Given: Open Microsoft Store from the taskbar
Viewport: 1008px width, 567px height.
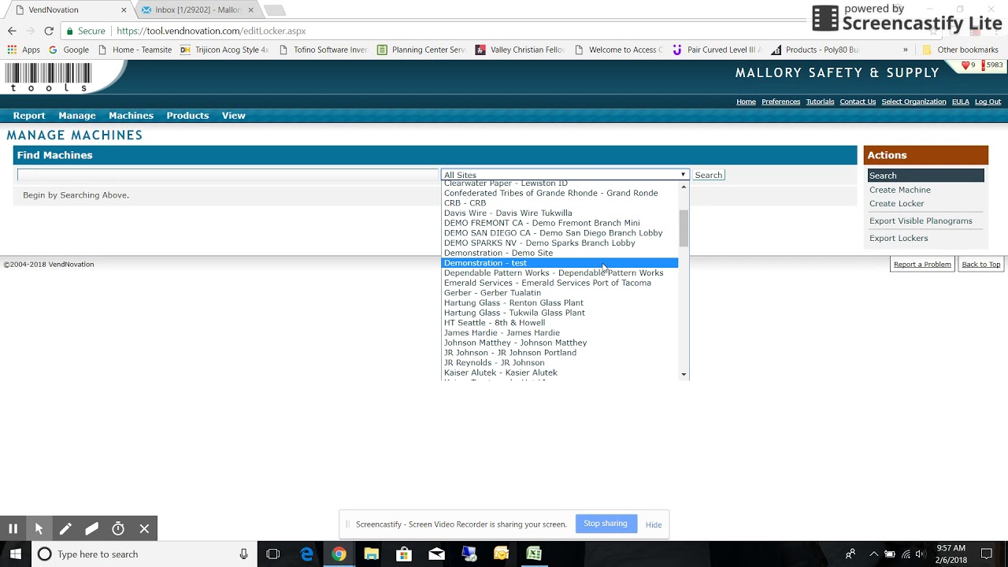Looking at the screenshot, I should 404,554.
